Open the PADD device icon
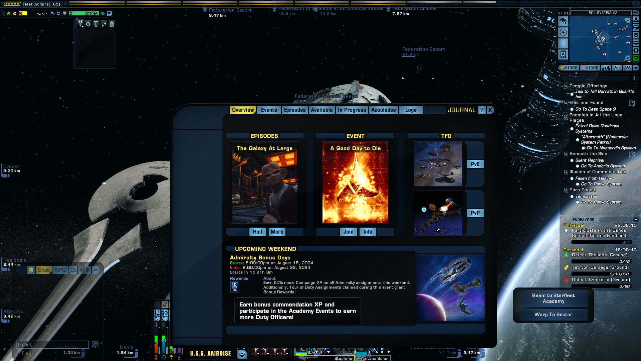The height and width of the screenshot is (361, 641). 563,54
